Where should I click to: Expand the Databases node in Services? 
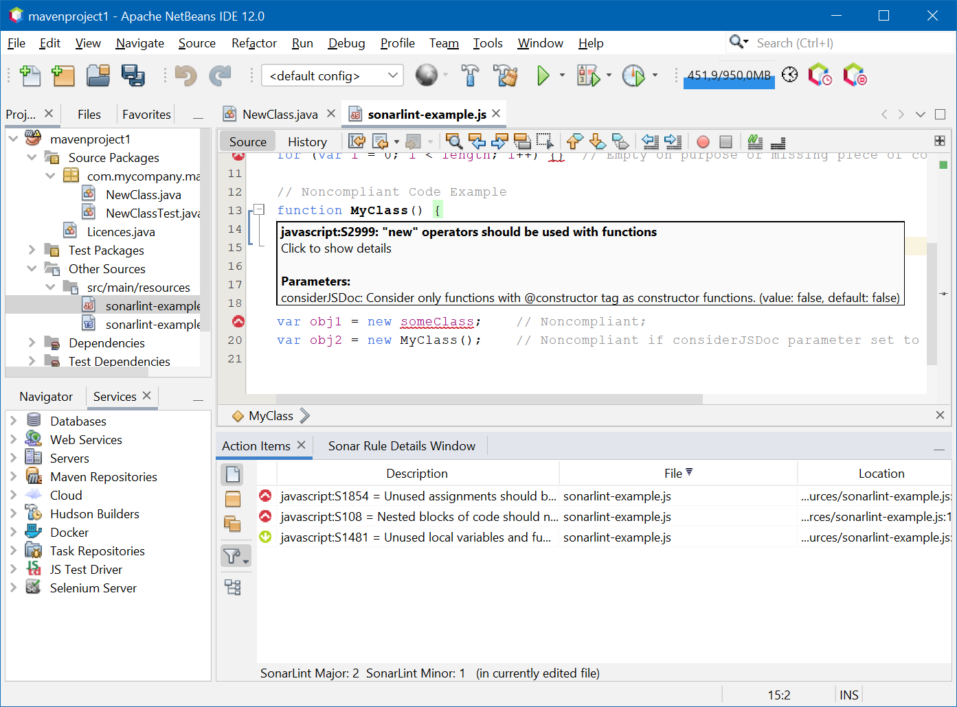[13, 421]
